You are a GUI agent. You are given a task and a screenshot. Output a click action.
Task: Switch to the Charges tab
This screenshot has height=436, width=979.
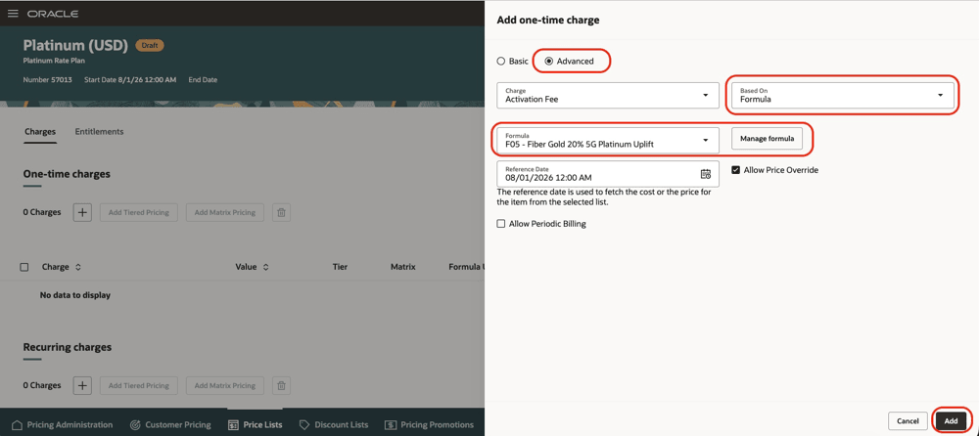(40, 132)
